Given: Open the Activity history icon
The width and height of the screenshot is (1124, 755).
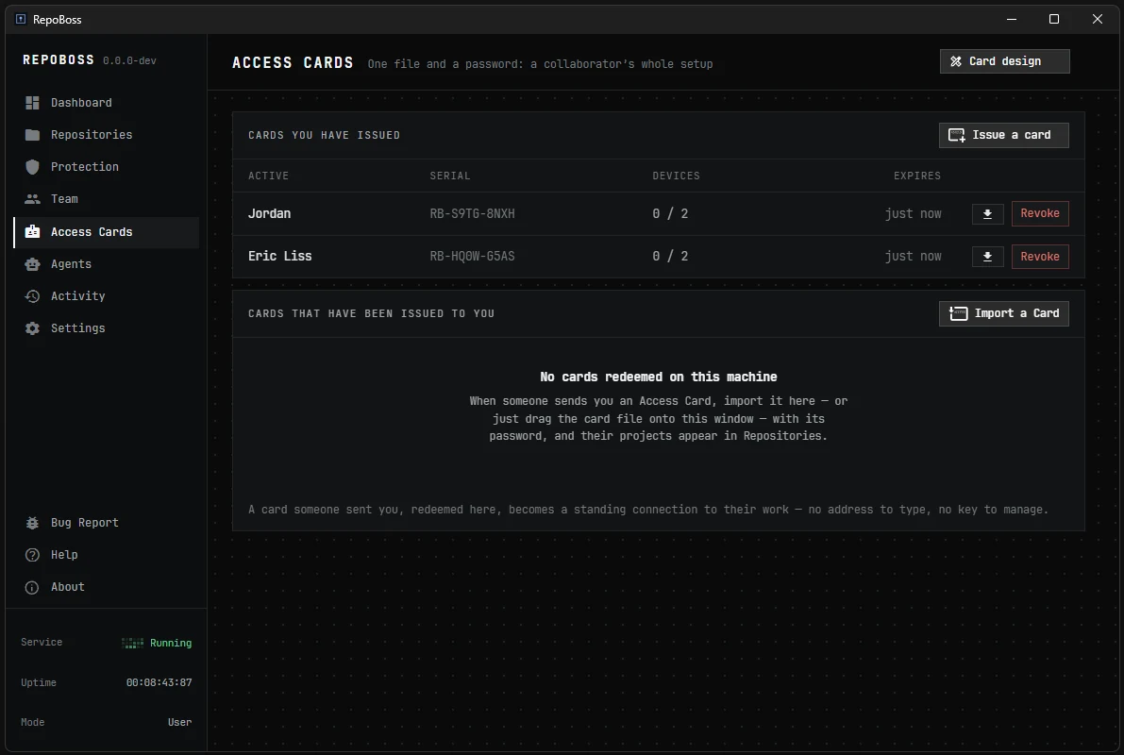Looking at the screenshot, I should tap(32, 296).
